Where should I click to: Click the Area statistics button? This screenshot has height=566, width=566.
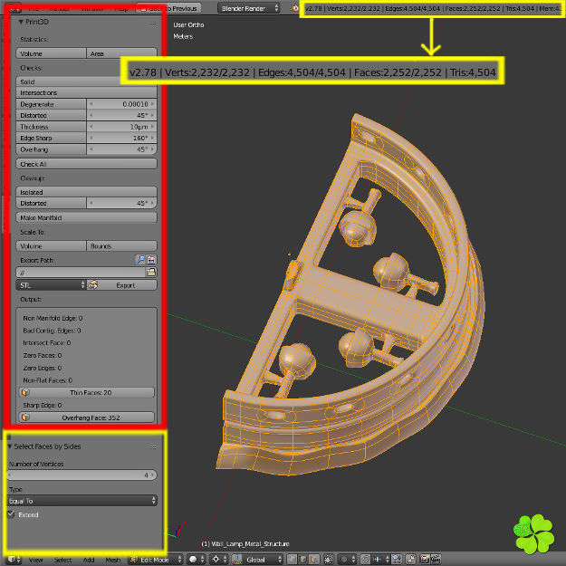[122, 53]
